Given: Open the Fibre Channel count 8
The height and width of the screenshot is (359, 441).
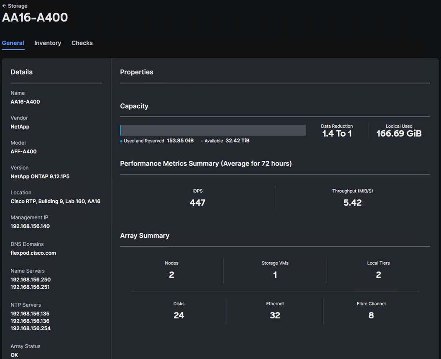Looking at the screenshot, I should pyautogui.click(x=371, y=315).
